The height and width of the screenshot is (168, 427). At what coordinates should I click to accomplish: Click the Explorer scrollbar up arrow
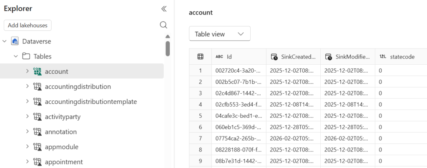(x=168, y=37)
